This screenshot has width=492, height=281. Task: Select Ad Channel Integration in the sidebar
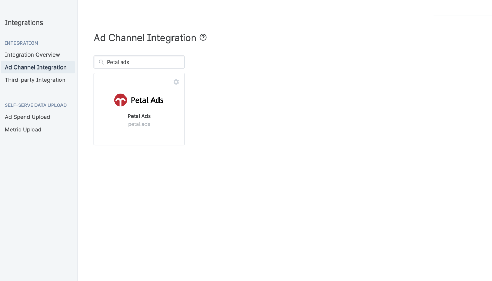[38, 67]
